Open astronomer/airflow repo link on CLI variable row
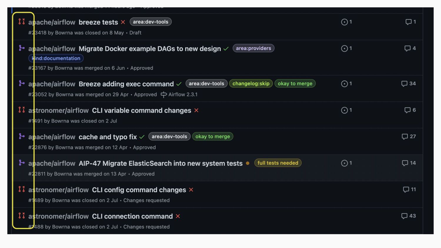 click(x=59, y=110)
